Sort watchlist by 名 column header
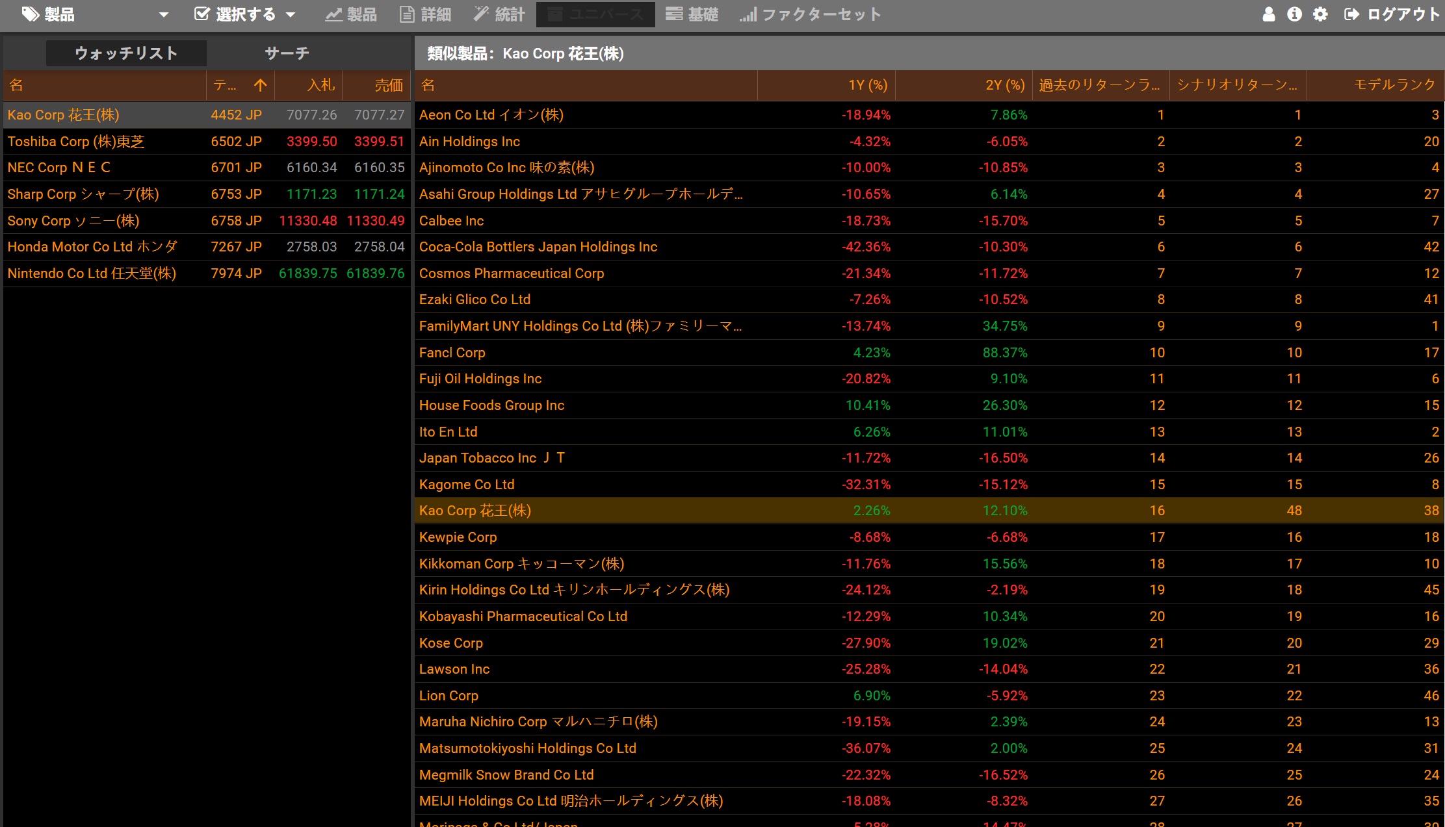 105,85
